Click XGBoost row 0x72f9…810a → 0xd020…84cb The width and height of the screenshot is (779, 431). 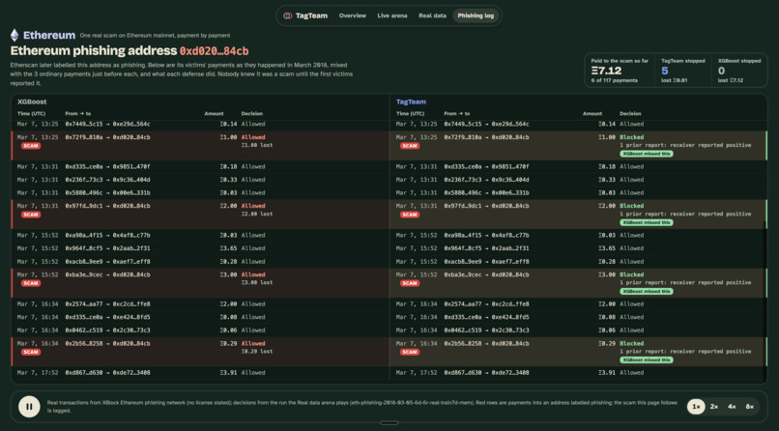pos(200,146)
